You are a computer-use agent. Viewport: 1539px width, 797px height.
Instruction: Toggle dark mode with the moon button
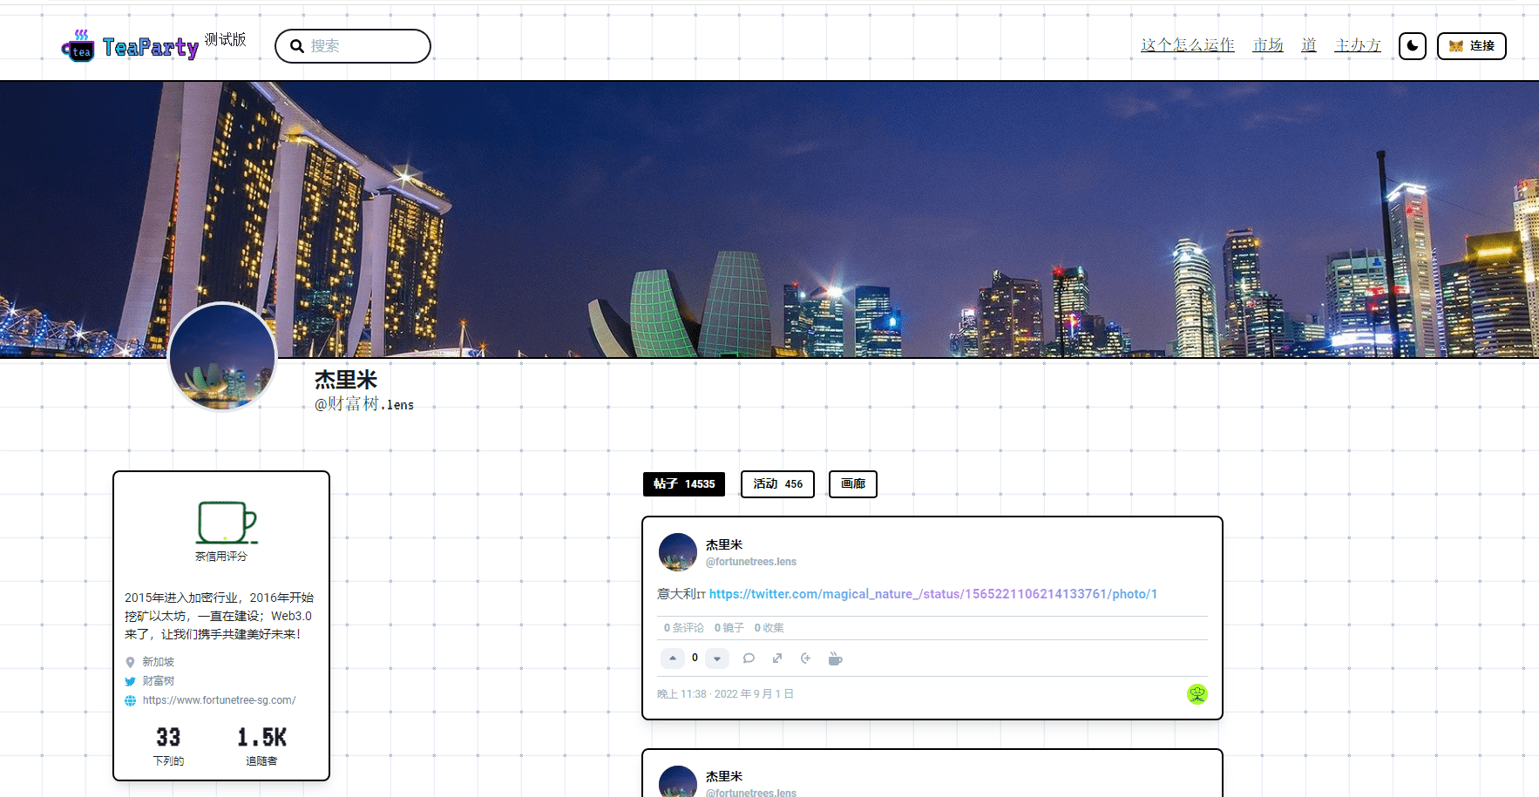tap(1412, 45)
